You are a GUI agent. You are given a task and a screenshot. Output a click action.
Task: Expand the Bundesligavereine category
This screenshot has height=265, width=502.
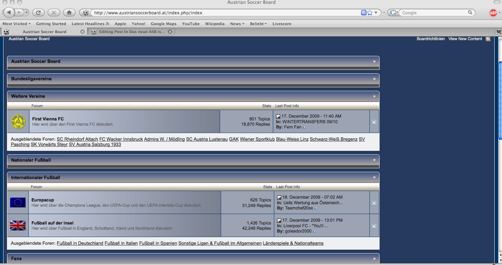coord(374,79)
